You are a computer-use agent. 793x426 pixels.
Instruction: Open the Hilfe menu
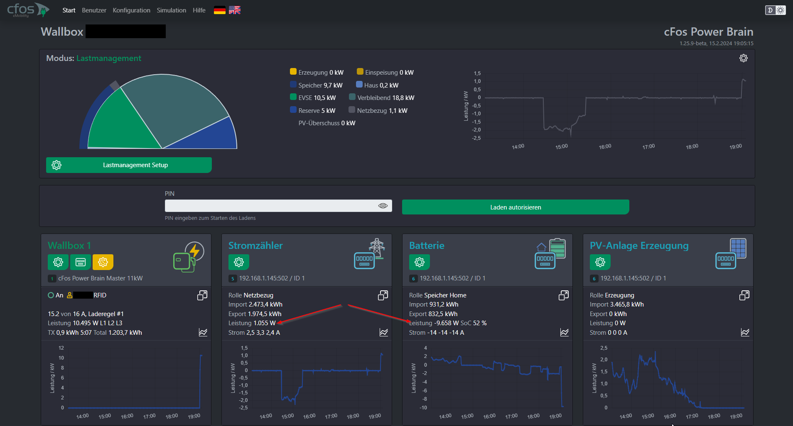199,10
